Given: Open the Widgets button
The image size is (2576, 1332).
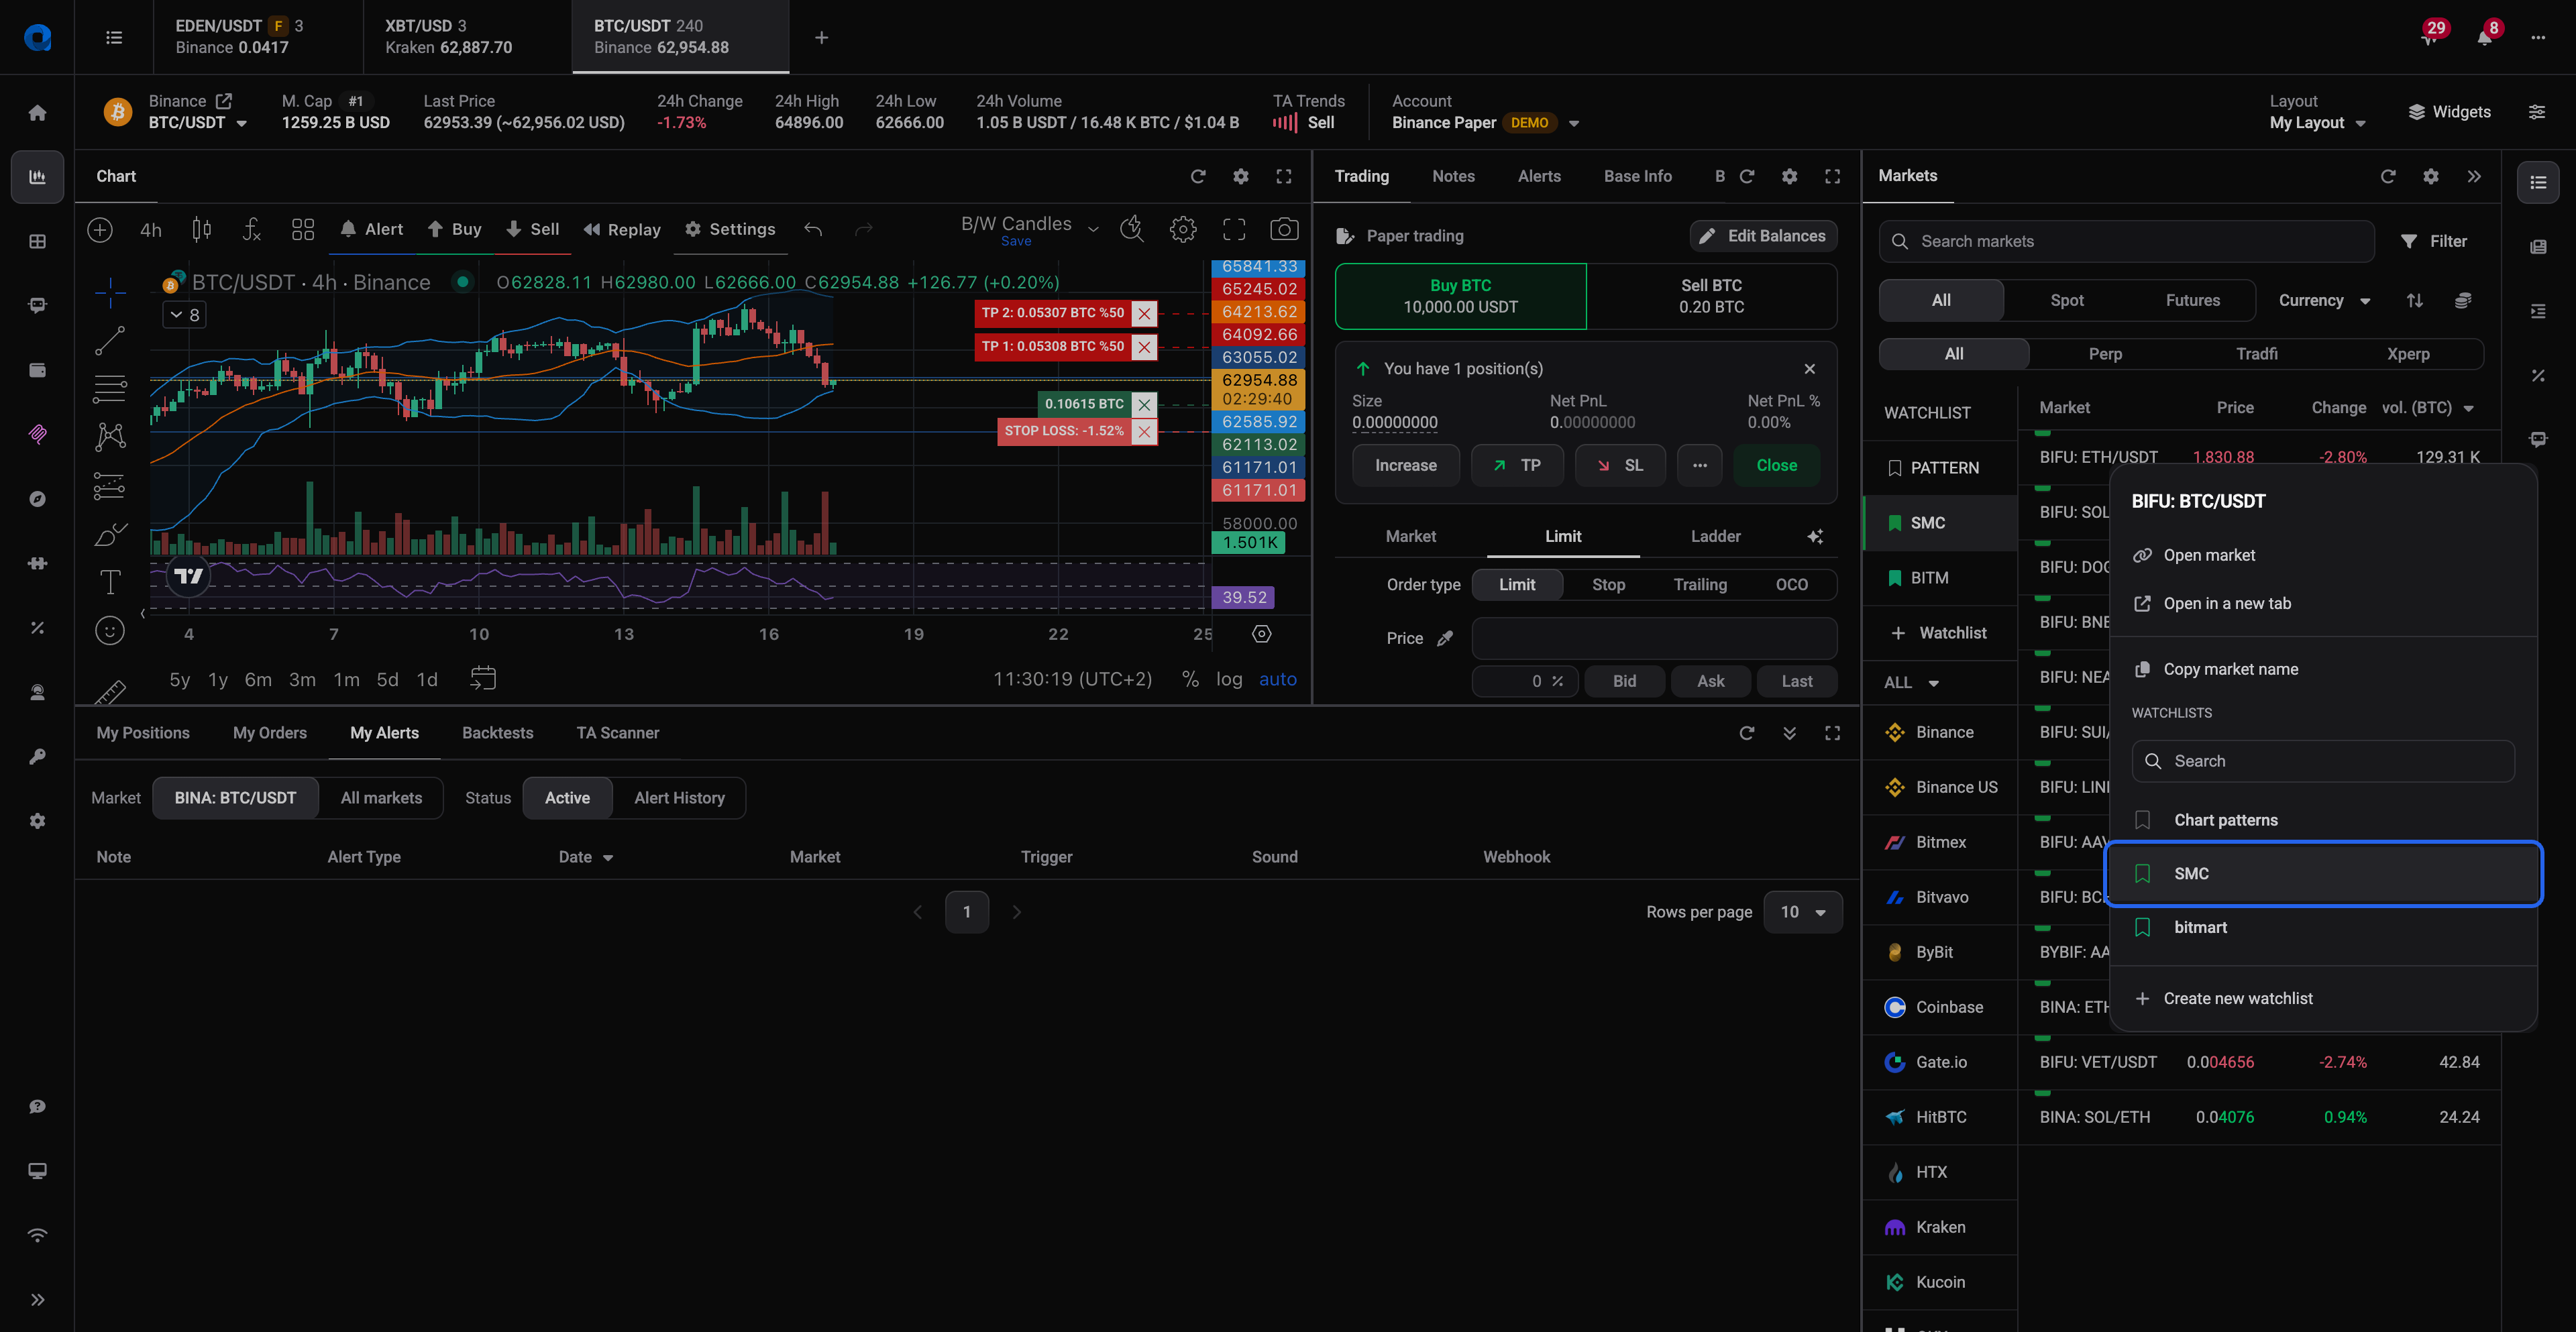Looking at the screenshot, I should point(2450,112).
